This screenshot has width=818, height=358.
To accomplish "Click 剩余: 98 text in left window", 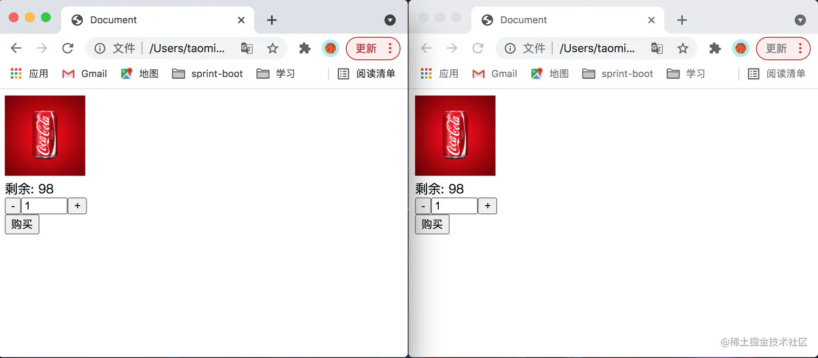I will tap(29, 188).
